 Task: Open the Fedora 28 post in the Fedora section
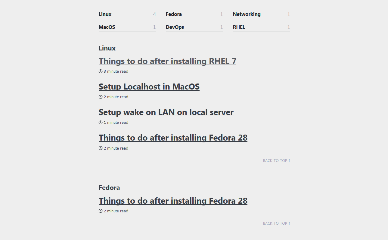173,201
